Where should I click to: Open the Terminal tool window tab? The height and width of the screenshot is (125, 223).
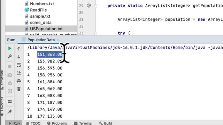click(83, 123)
